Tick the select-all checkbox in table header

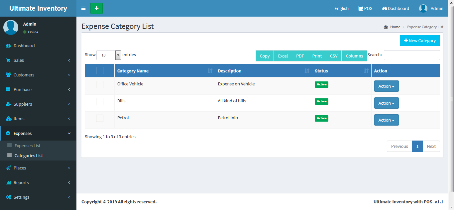(x=100, y=70)
